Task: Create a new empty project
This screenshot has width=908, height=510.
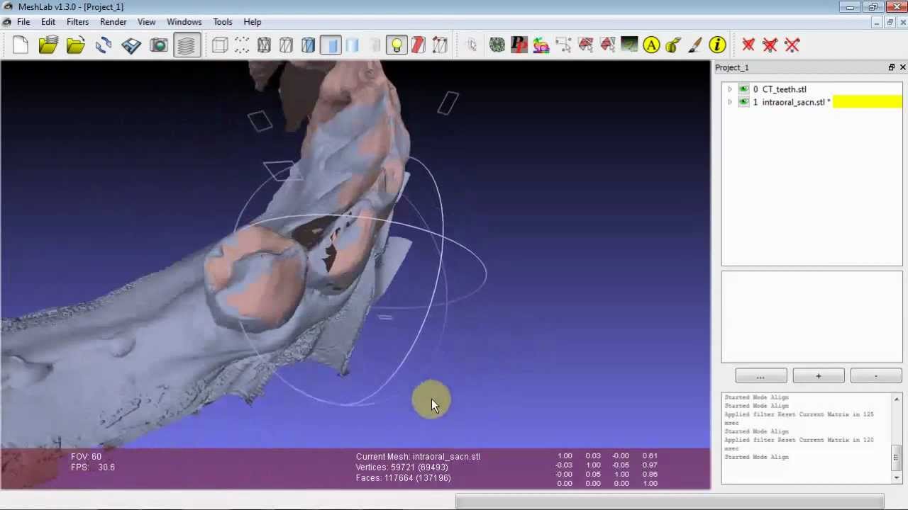Action: [x=21, y=45]
